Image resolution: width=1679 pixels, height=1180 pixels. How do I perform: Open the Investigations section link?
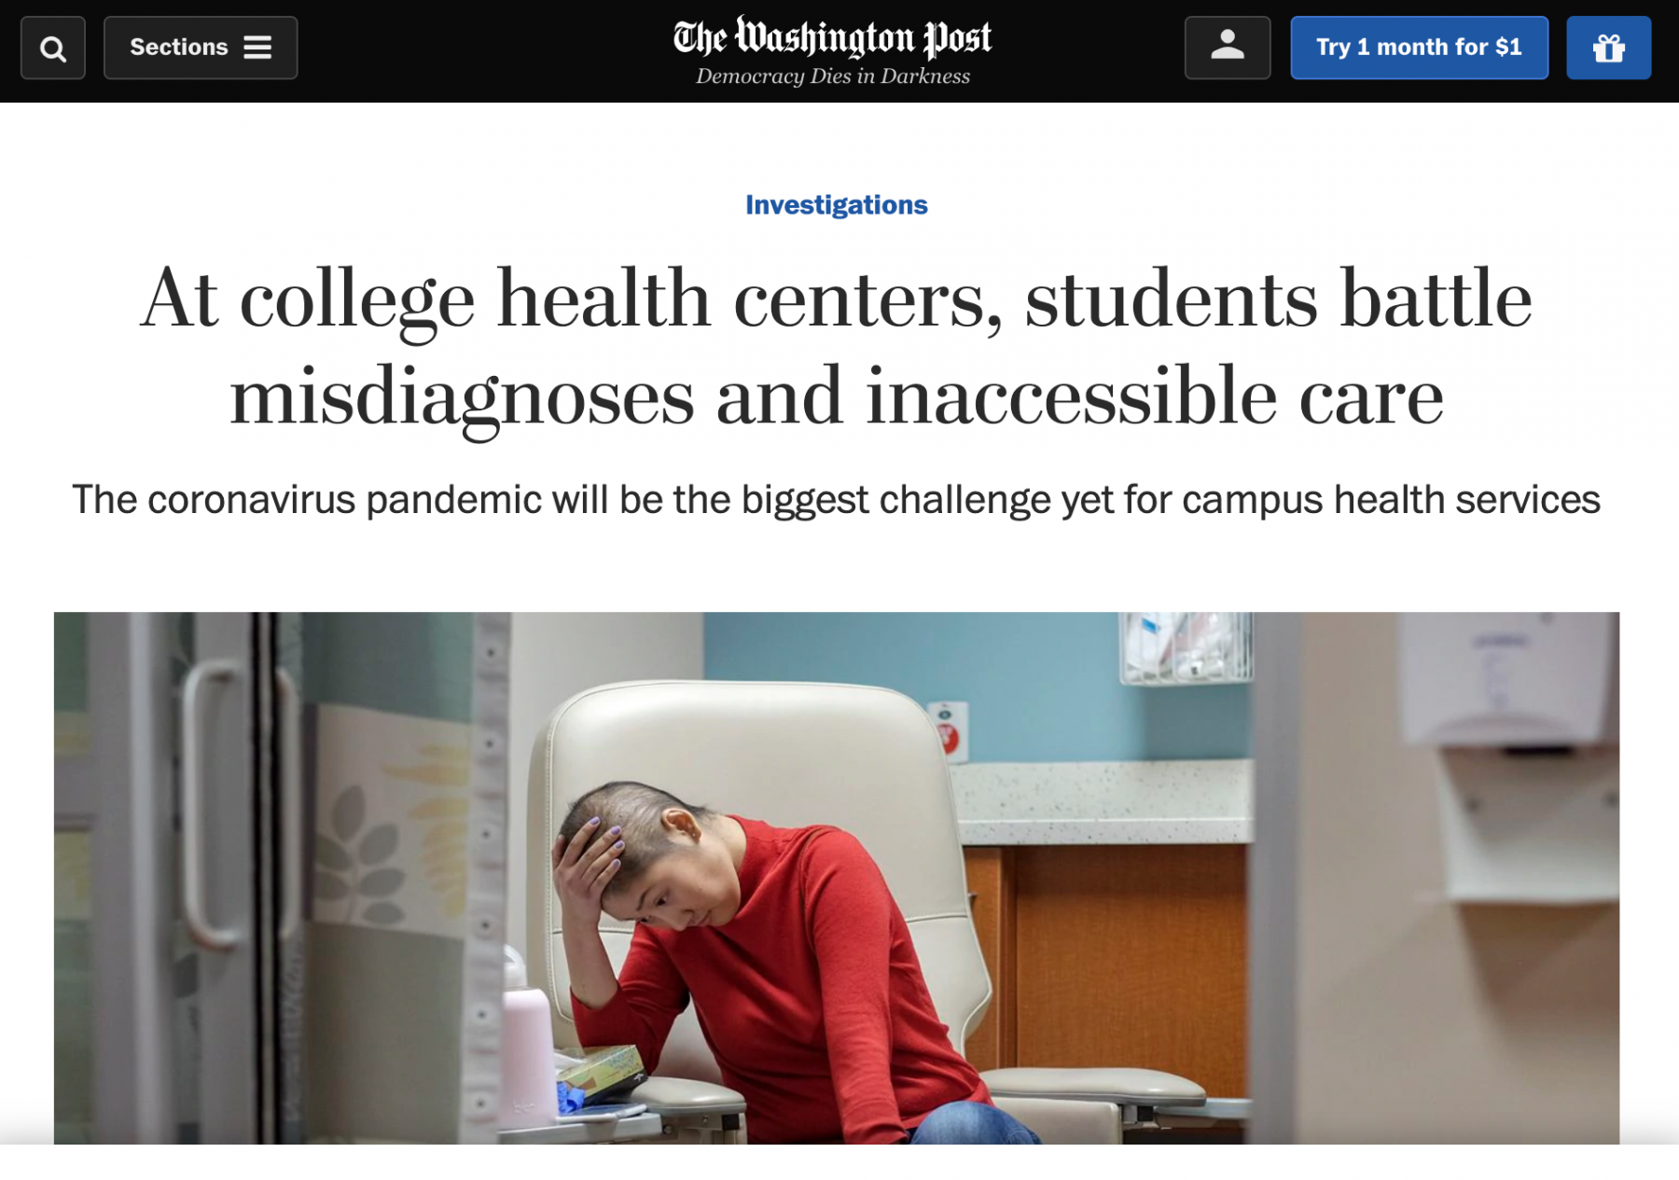(x=836, y=205)
